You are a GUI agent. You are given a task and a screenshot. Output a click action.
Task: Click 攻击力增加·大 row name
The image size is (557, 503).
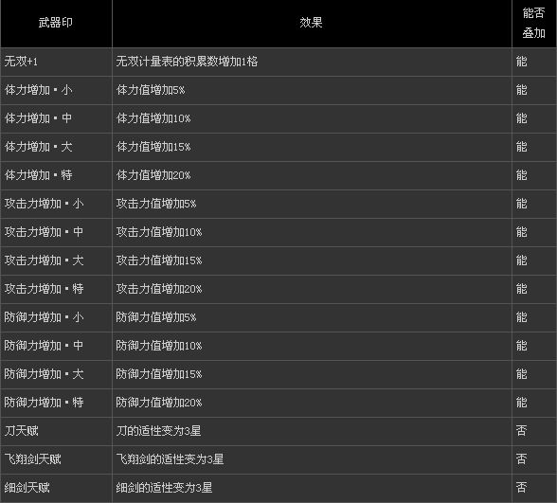44,260
